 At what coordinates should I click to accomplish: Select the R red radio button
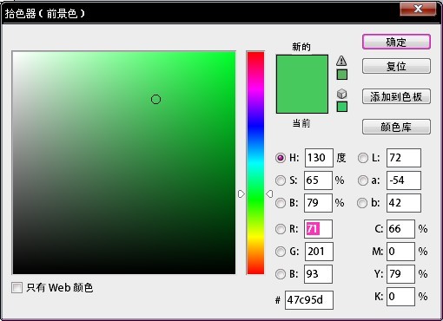point(281,229)
